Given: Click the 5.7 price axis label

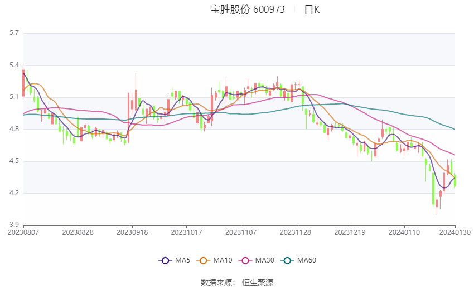Looking at the screenshot, I should 14,33.
